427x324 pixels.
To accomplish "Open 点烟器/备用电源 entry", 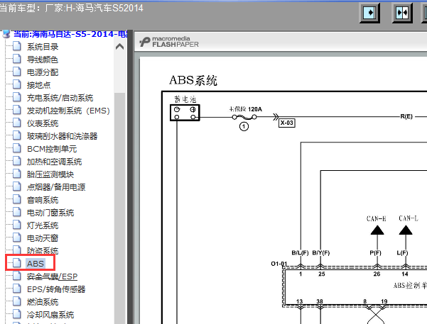I will click(56, 187).
